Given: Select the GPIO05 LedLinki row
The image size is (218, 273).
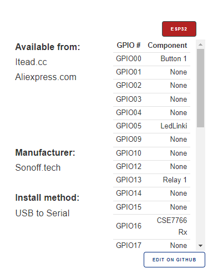Looking at the screenshot, I should click(151, 126).
